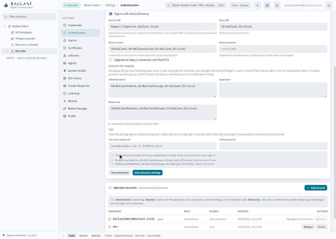The width and height of the screenshot is (336, 239).
Task: Click the UpdateDirectory Succeeded task status
Action: point(137,236)
